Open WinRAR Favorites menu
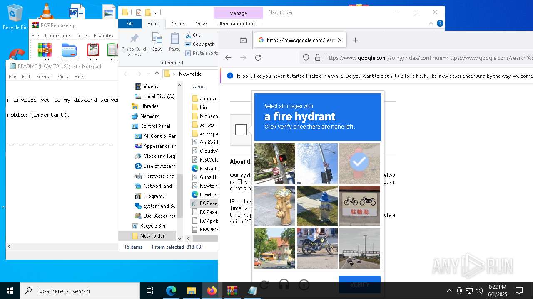The height and width of the screenshot is (299, 533). point(103,36)
